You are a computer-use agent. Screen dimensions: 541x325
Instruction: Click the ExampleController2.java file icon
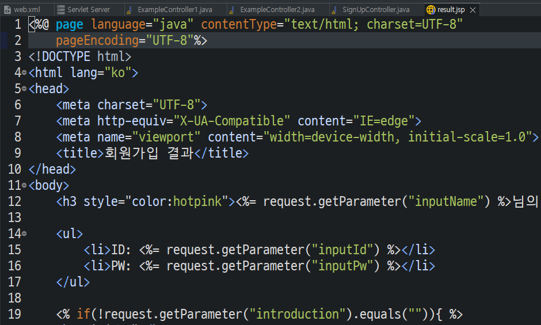point(232,10)
